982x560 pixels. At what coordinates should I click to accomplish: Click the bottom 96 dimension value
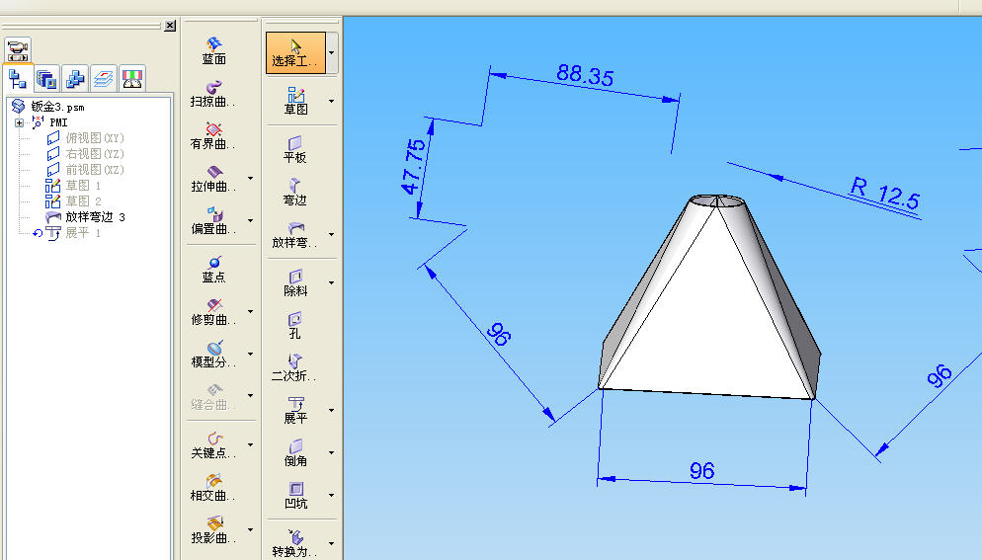click(702, 470)
